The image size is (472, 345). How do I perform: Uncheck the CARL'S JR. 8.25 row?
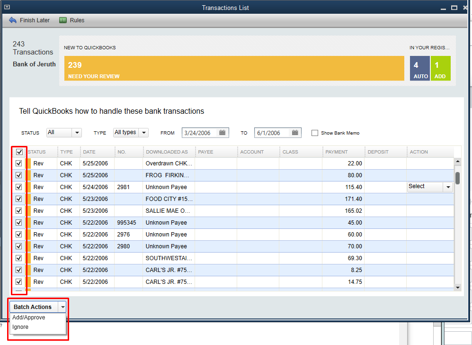pos(18,270)
